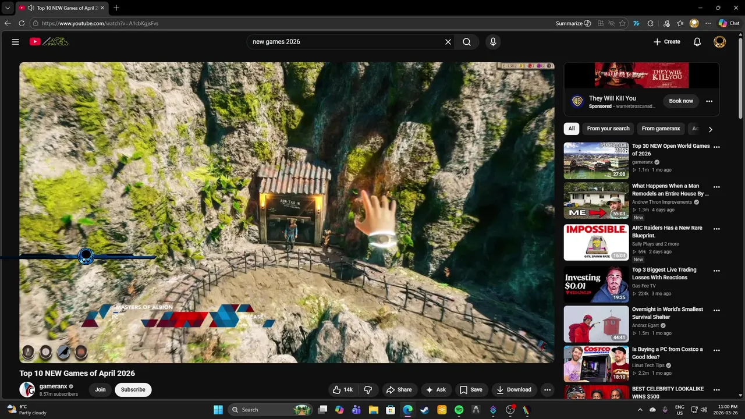
Task: Open File Explorer from taskbar
Action: (374, 410)
